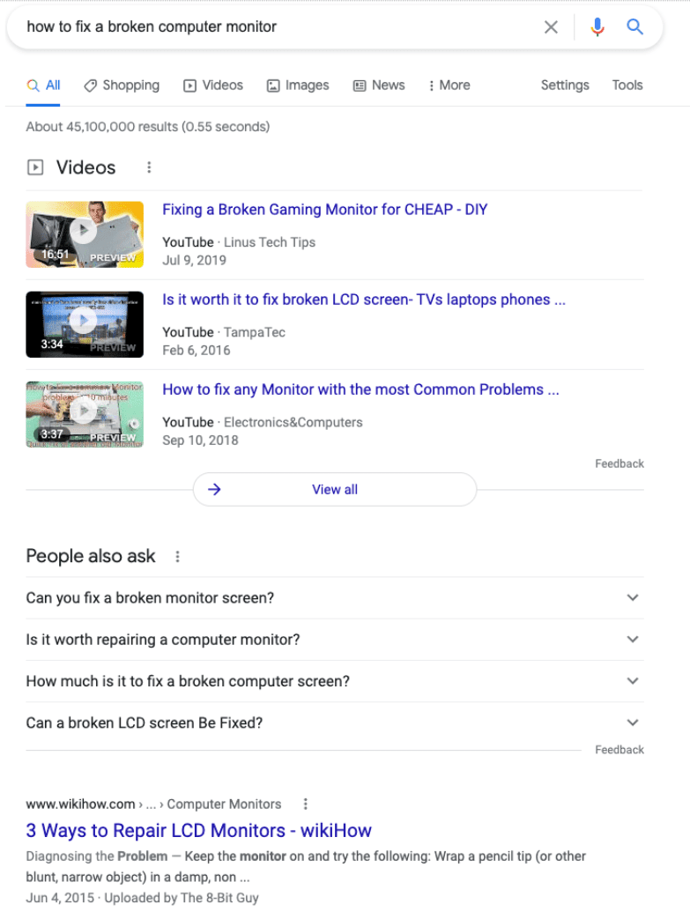The width and height of the screenshot is (690, 919).
Task: Click 'Jul 9, 2019' video date
Action: pyautogui.click(x=194, y=260)
